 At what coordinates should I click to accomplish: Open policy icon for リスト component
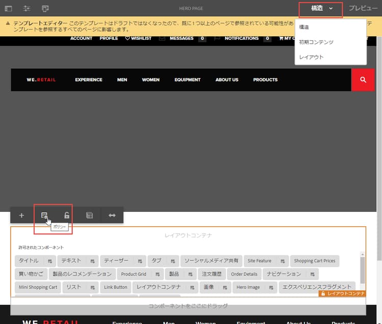(x=92, y=287)
